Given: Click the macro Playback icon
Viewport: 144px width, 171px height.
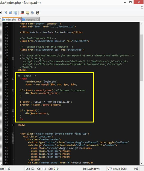Looking at the screenshot, I should click(x=5, y=13).
